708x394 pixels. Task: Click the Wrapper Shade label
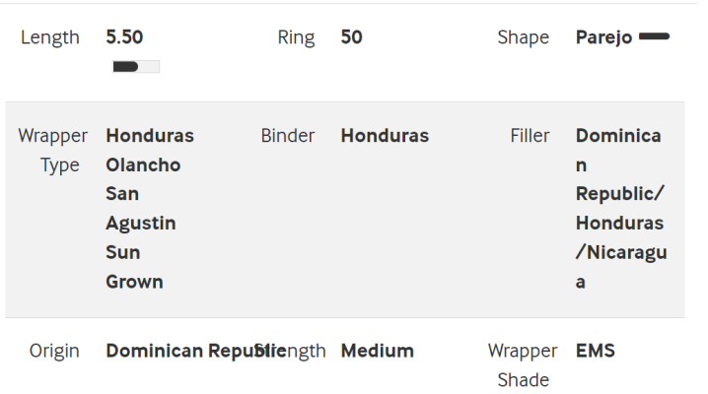pos(523,365)
